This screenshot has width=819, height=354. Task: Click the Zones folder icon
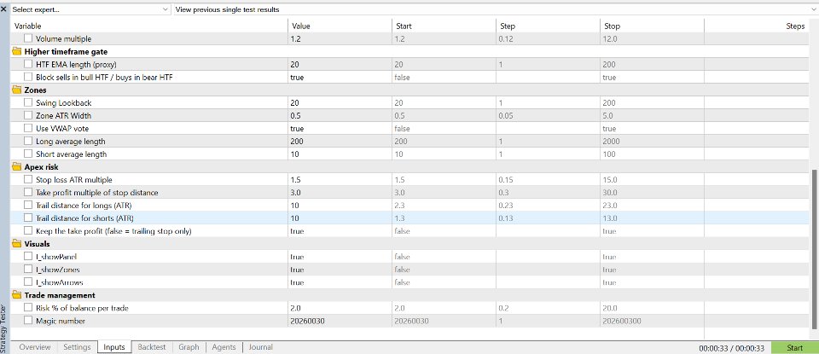(x=17, y=90)
